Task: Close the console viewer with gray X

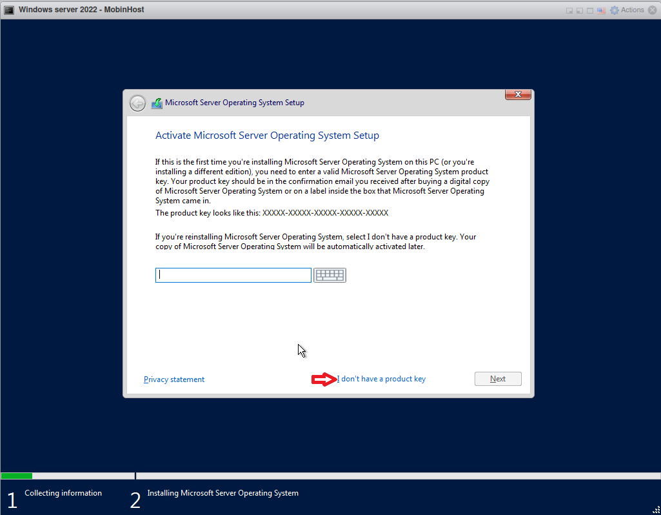Action: point(652,10)
